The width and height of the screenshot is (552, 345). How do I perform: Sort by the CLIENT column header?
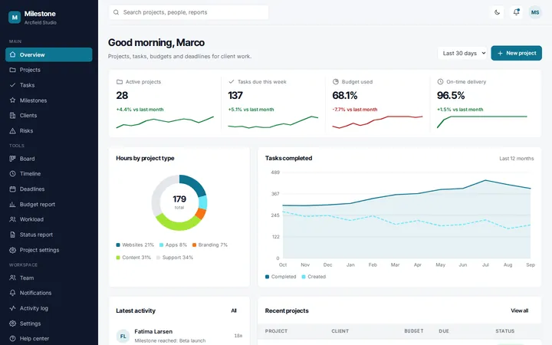click(340, 331)
